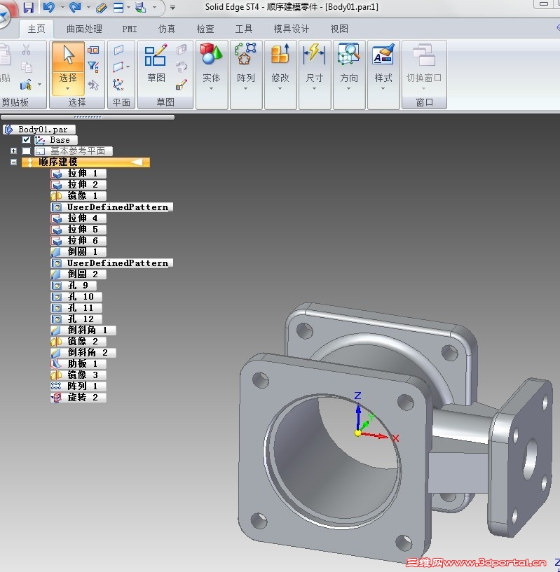Screen dimensions: 560x572
Task: Select the 孔 10 feature
Action: (x=76, y=297)
